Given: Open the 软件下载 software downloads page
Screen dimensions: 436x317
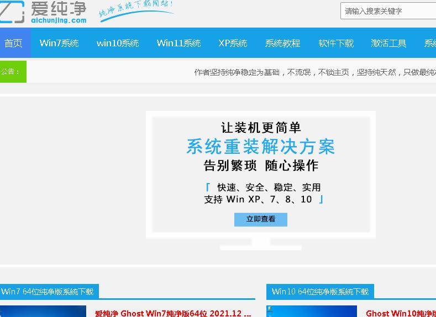Looking at the screenshot, I should 336,43.
